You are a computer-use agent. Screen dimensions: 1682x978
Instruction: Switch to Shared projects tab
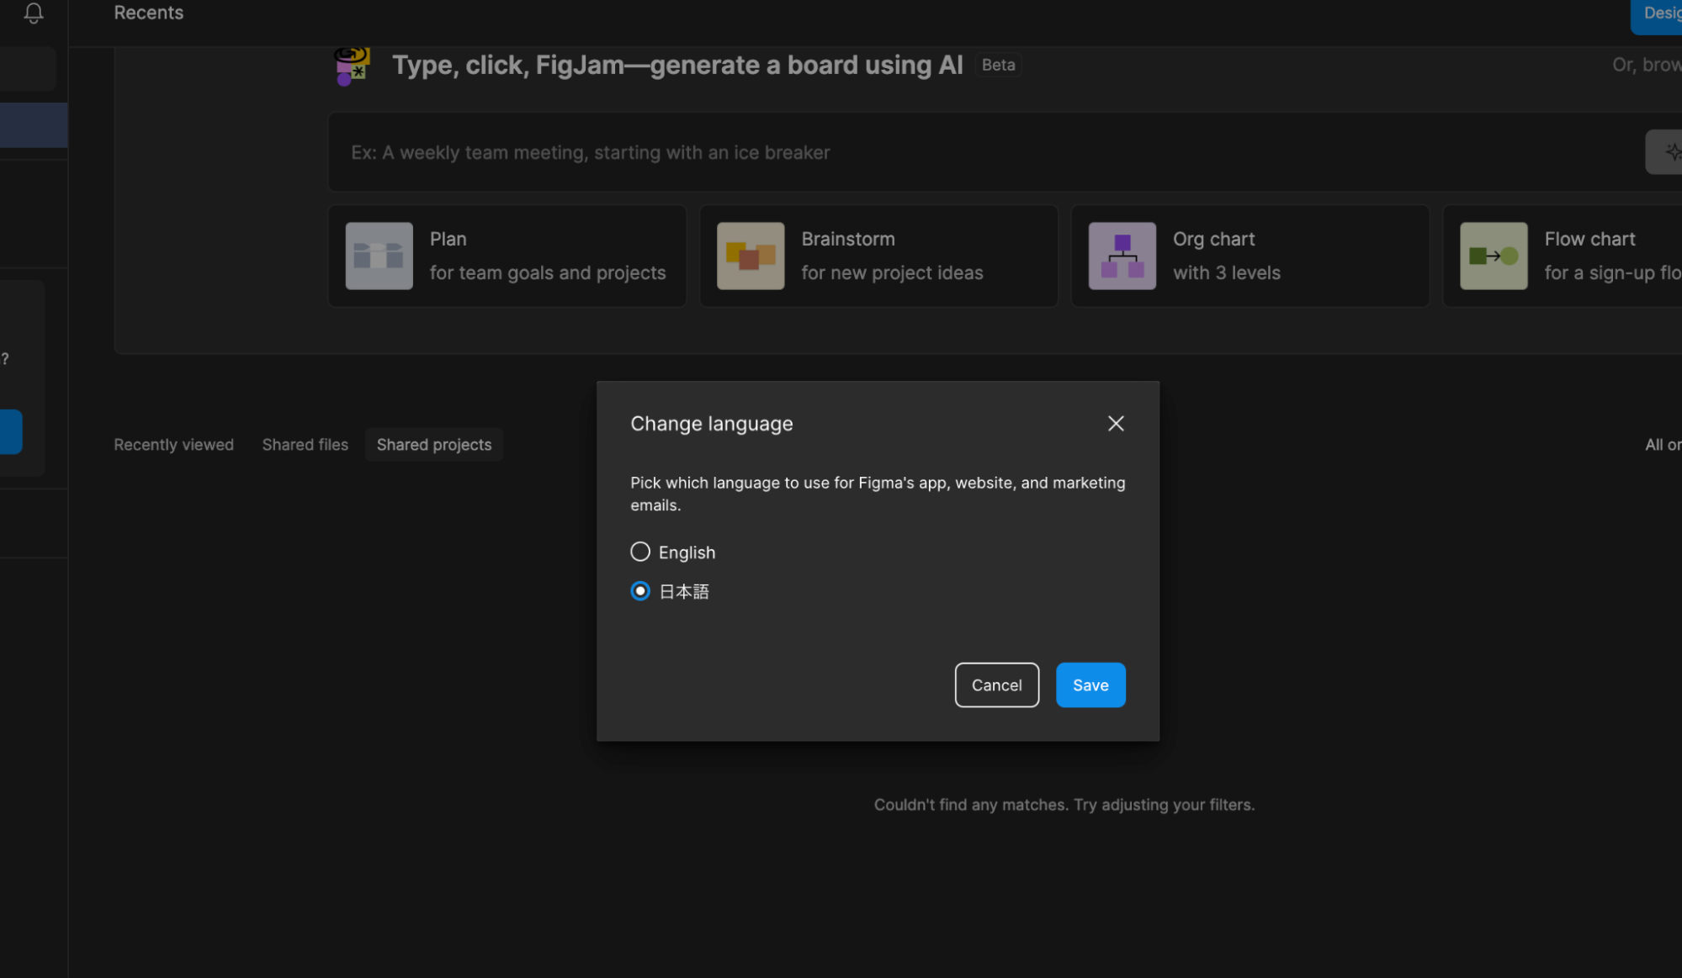(434, 445)
